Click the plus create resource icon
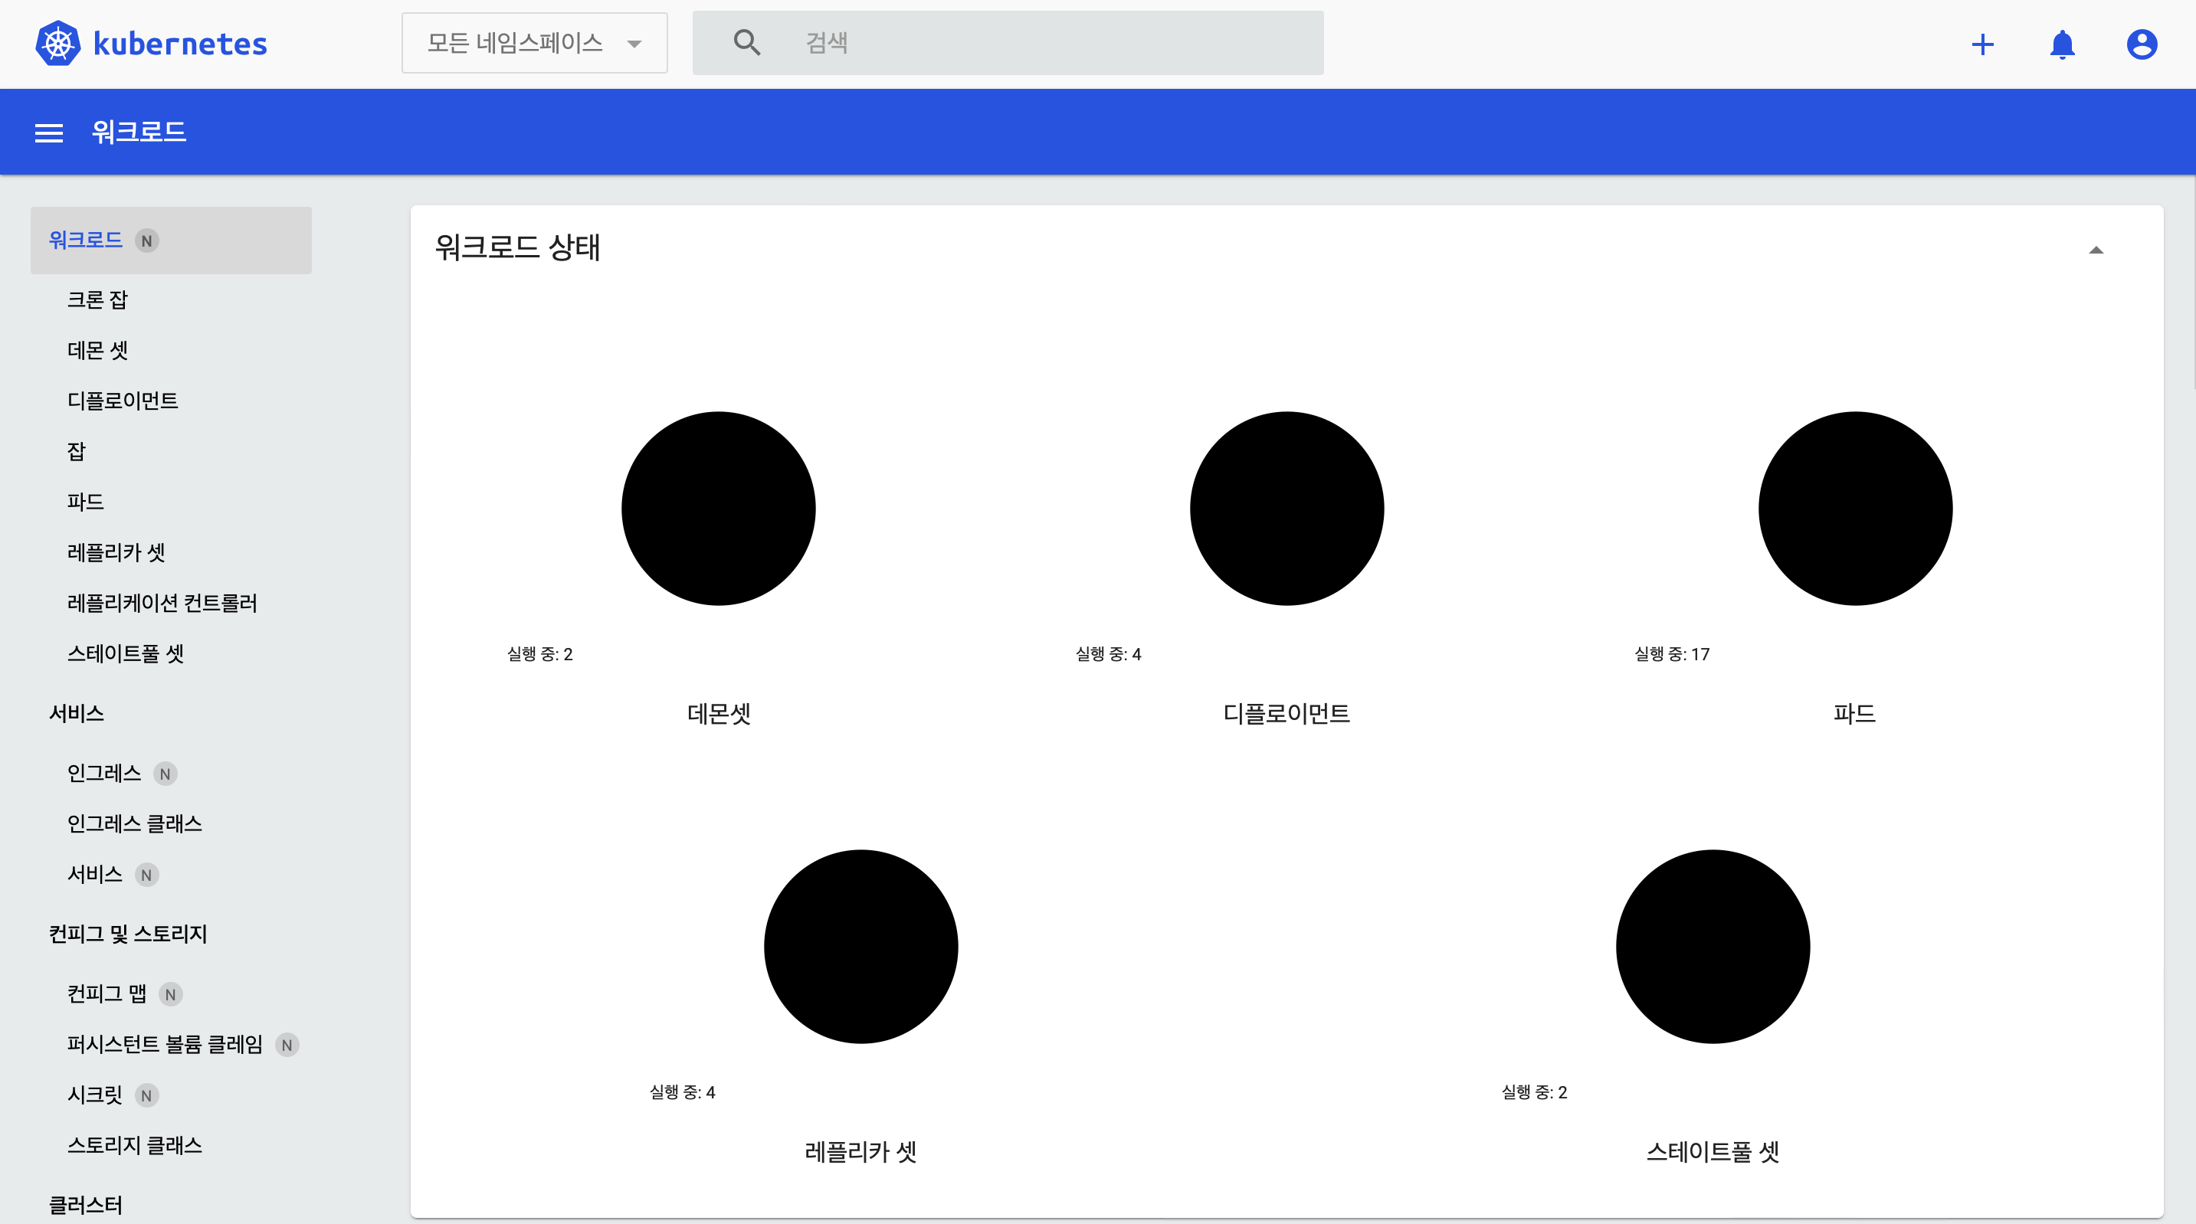This screenshot has height=1224, width=2196. [1983, 44]
